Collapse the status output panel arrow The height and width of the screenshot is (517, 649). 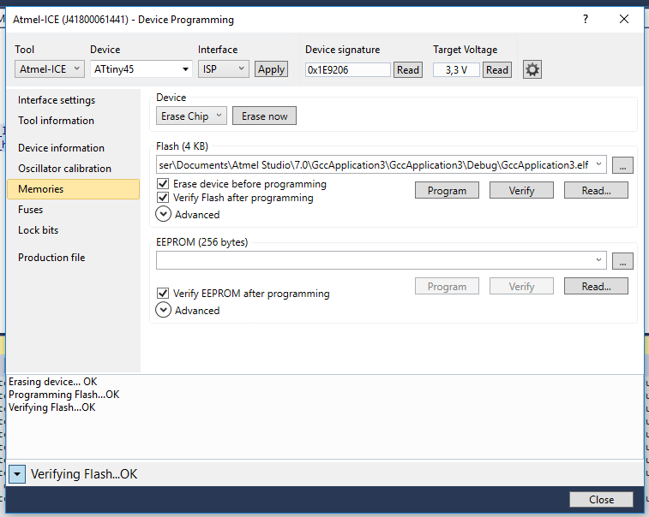[17, 474]
